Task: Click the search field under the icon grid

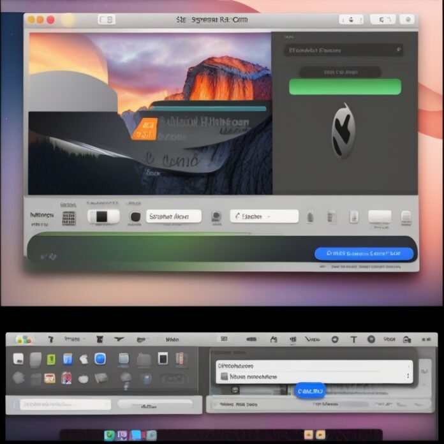Action: point(65,404)
